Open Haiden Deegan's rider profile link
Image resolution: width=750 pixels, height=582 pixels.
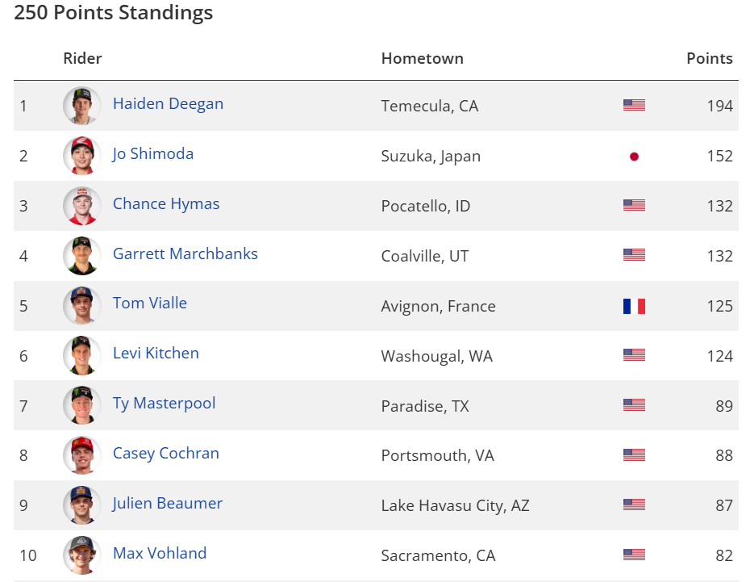coord(168,104)
